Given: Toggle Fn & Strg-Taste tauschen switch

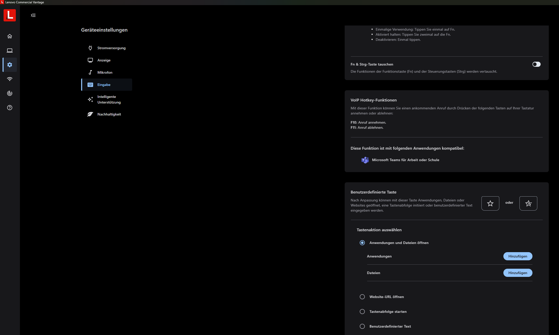Looking at the screenshot, I should click(536, 64).
